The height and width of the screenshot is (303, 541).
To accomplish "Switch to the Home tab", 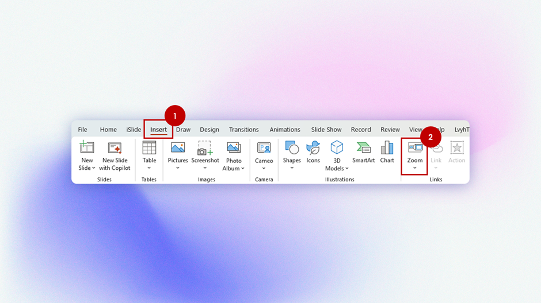I will 108,130.
